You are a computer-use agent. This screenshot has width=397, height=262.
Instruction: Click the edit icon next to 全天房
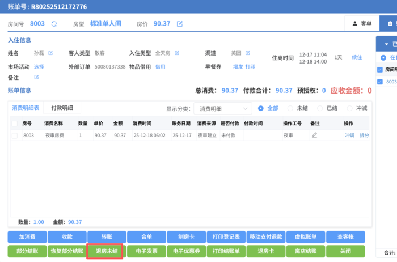[x=176, y=53]
